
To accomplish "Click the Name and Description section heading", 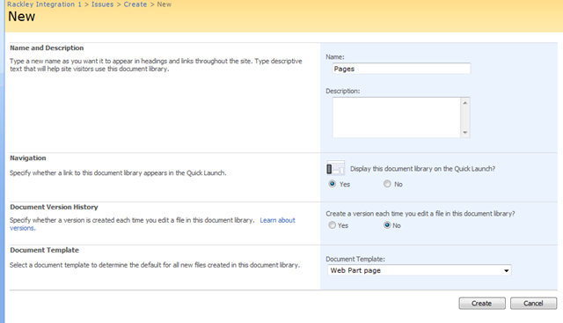I will tap(47, 48).
